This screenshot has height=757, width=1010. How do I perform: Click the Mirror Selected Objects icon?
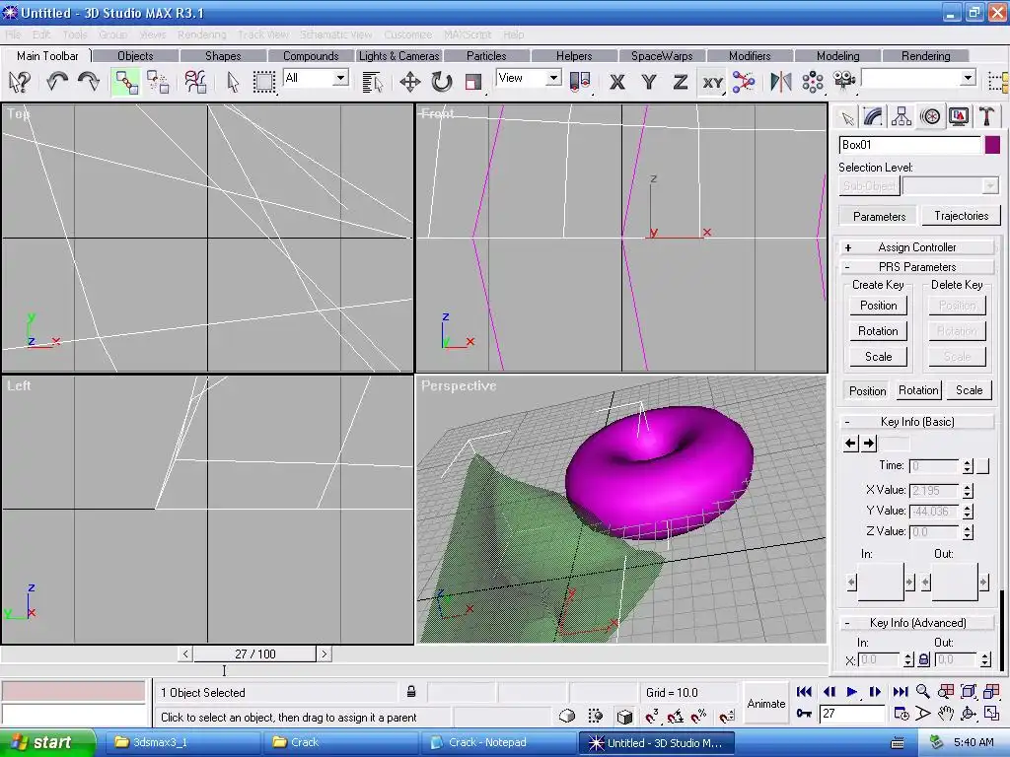click(x=781, y=82)
